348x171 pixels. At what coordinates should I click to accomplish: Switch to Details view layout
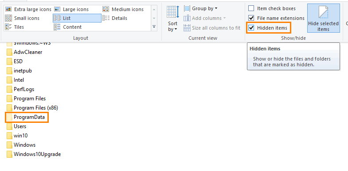tap(115, 18)
